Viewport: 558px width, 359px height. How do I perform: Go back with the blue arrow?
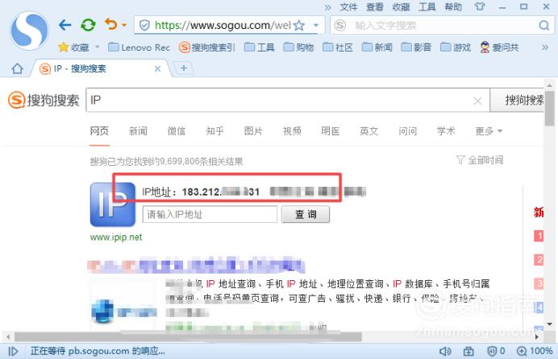(x=65, y=25)
